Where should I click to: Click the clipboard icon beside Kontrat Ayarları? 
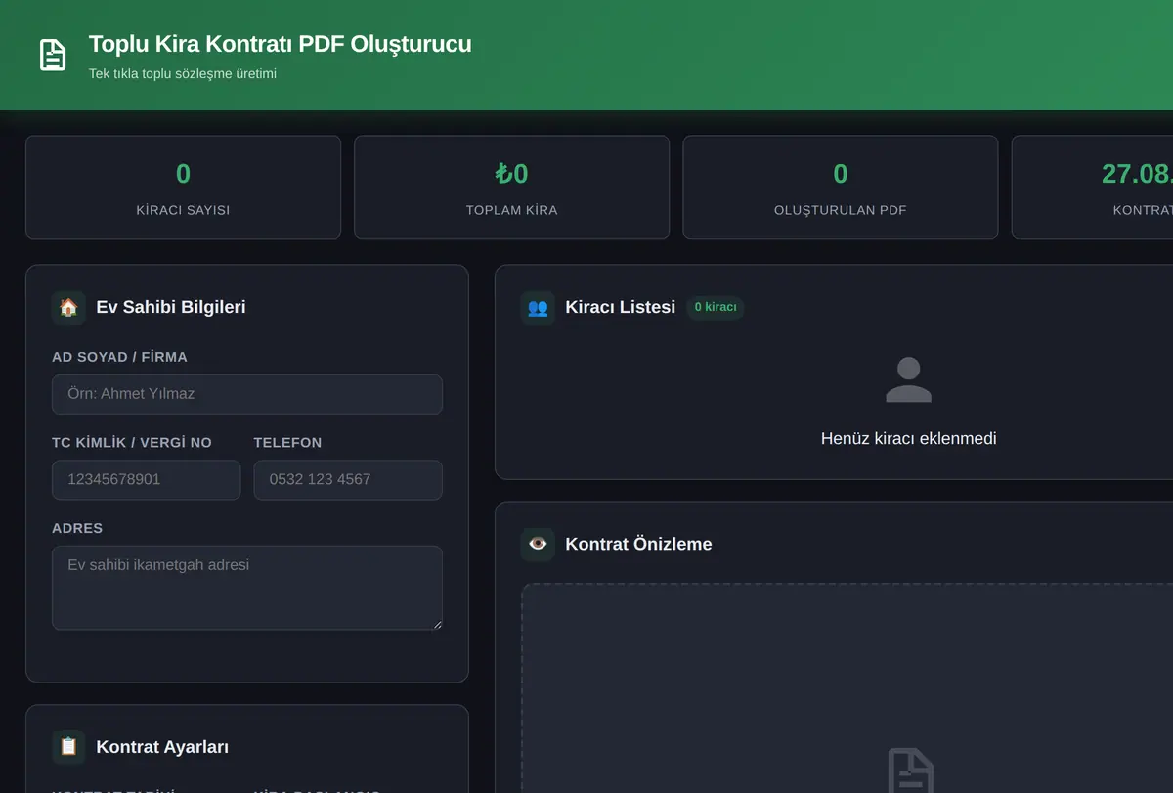coord(68,747)
